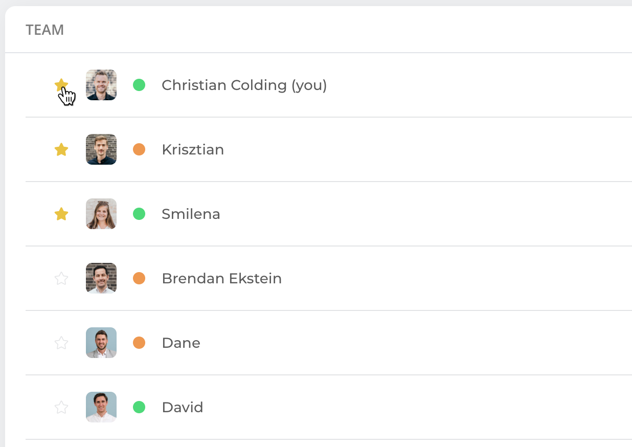
Task: Click Krisztian's avatar picture
Action: [x=101, y=149]
